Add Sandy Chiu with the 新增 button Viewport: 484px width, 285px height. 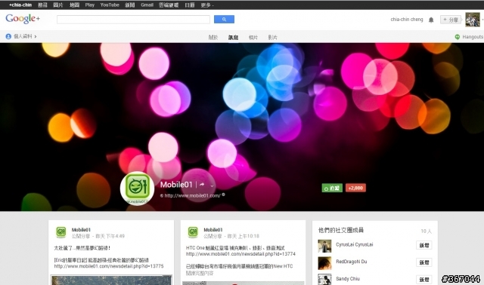[423, 280]
